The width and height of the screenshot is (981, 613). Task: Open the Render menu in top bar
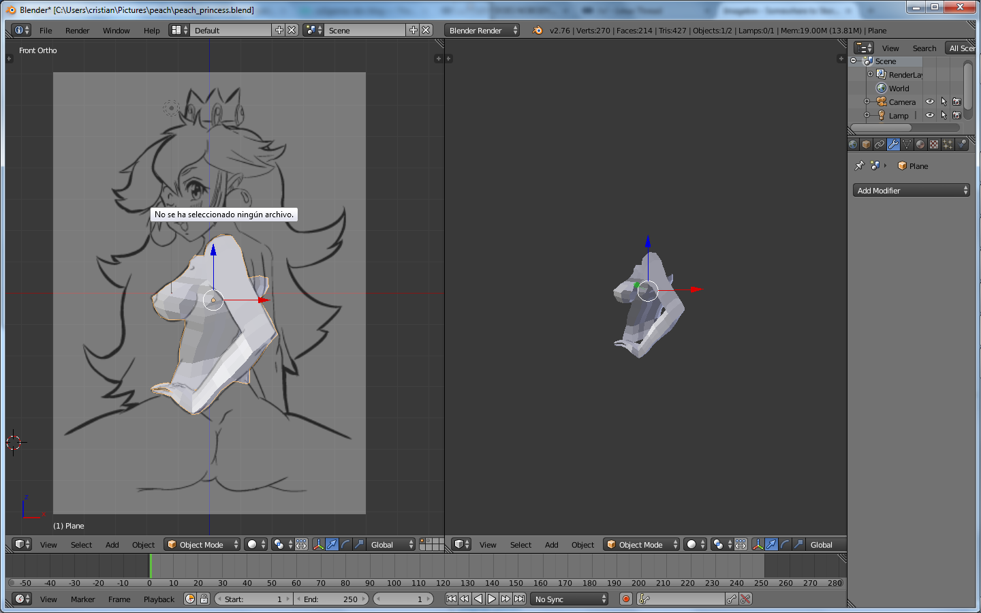tap(77, 31)
